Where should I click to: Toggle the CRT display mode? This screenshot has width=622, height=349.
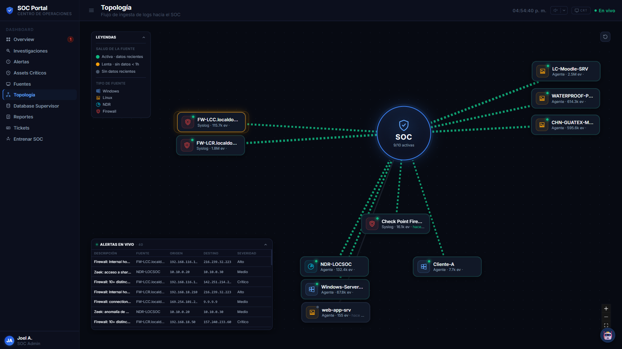[x=581, y=10]
